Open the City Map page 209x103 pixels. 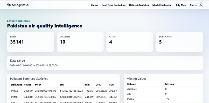coord(181,5)
